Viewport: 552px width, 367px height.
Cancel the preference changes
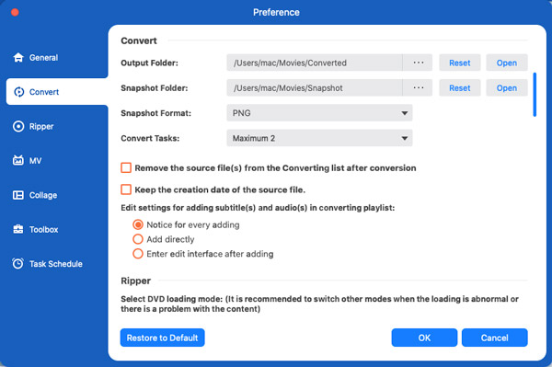coord(495,338)
